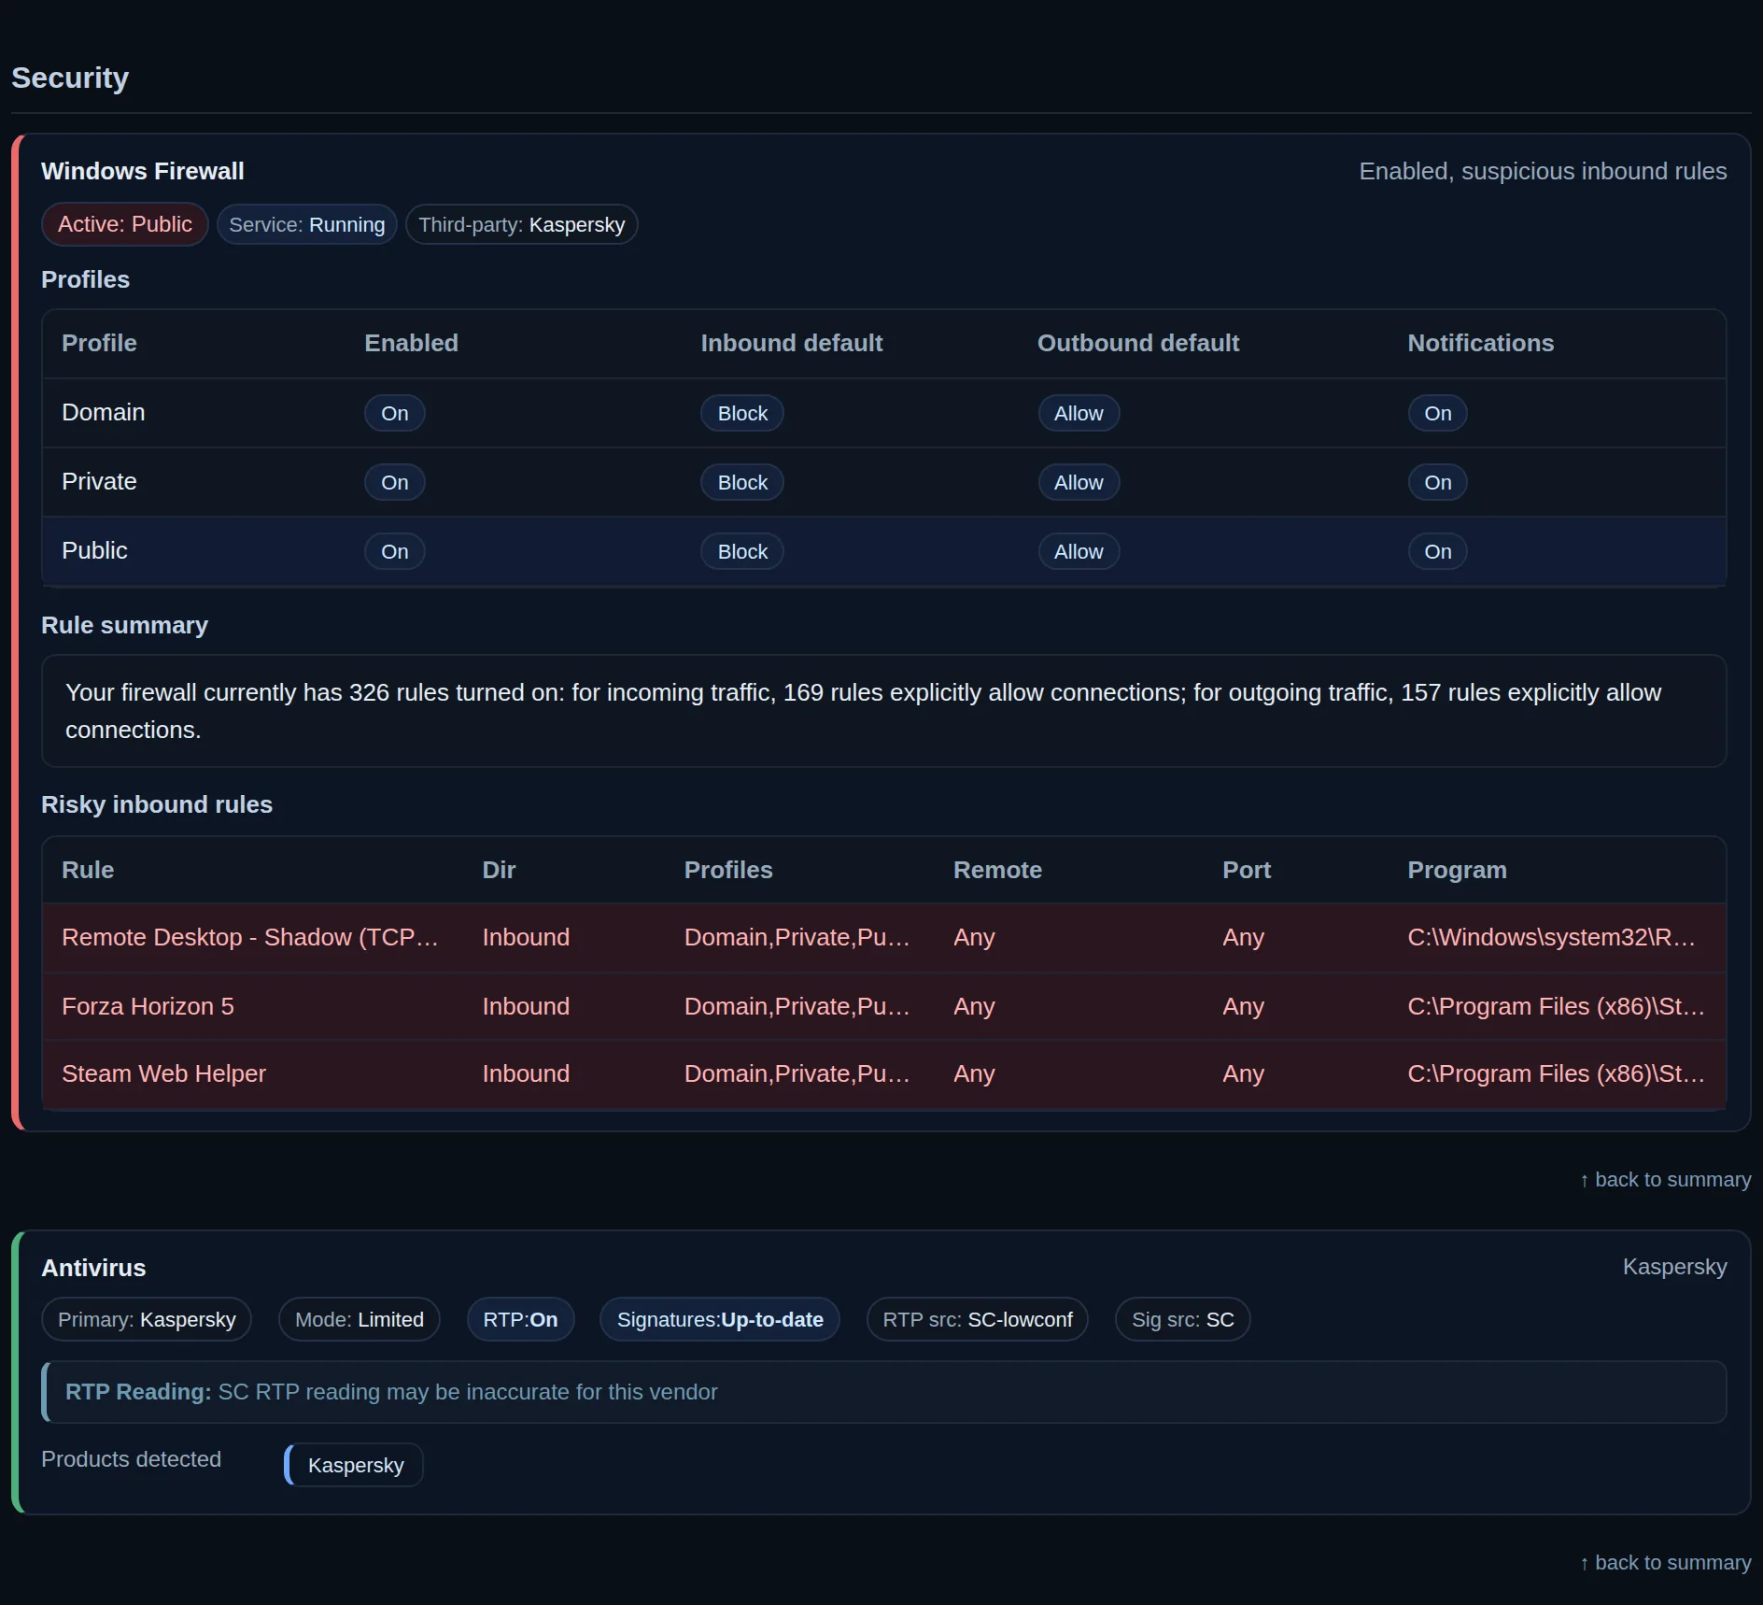Click the Private row's Enabled 'On' badge
This screenshot has height=1605, width=1763.
point(395,482)
